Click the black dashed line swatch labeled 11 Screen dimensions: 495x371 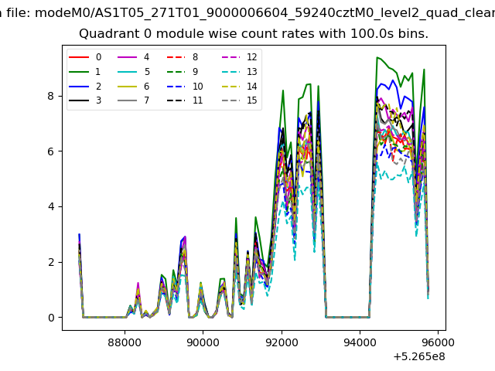pos(176,100)
